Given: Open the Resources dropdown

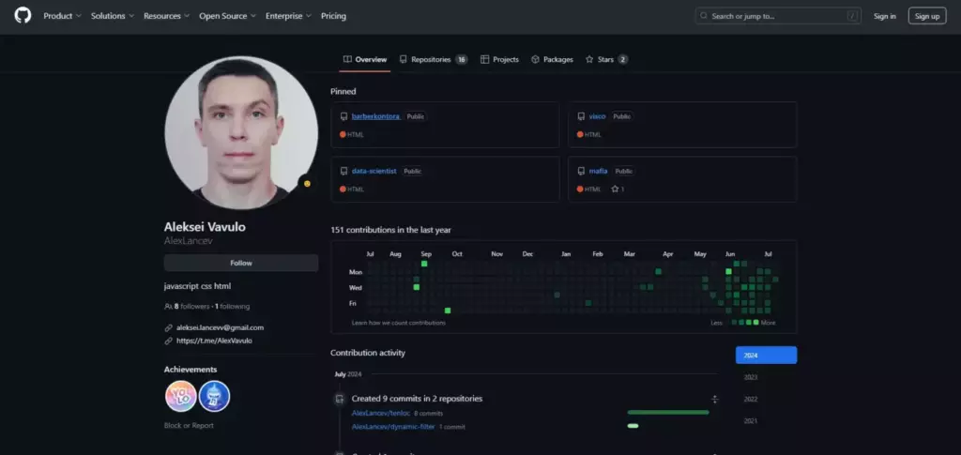Looking at the screenshot, I should [x=166, y=16].
